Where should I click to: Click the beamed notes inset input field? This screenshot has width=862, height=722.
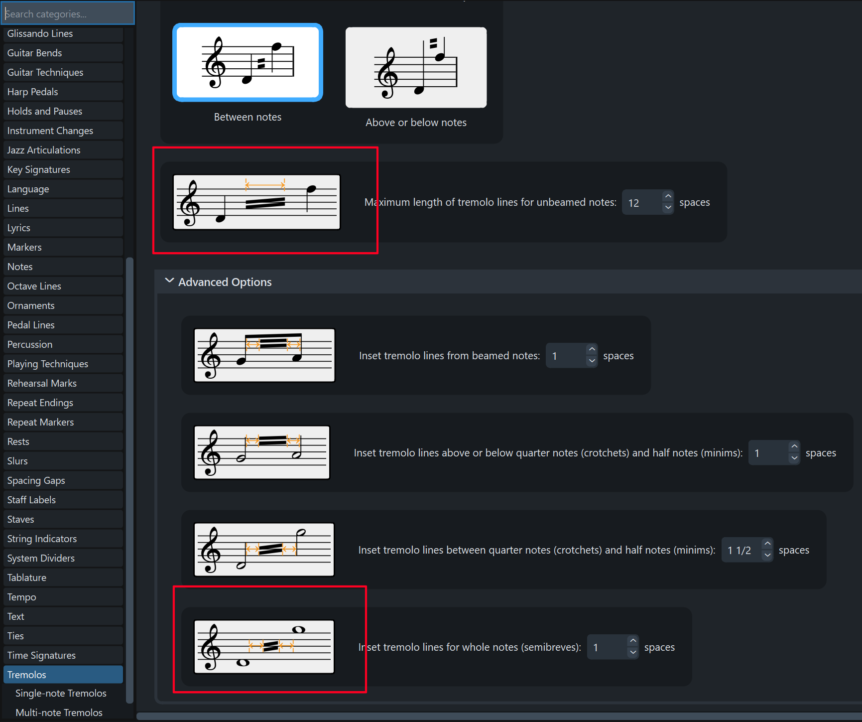pos(566,356)
